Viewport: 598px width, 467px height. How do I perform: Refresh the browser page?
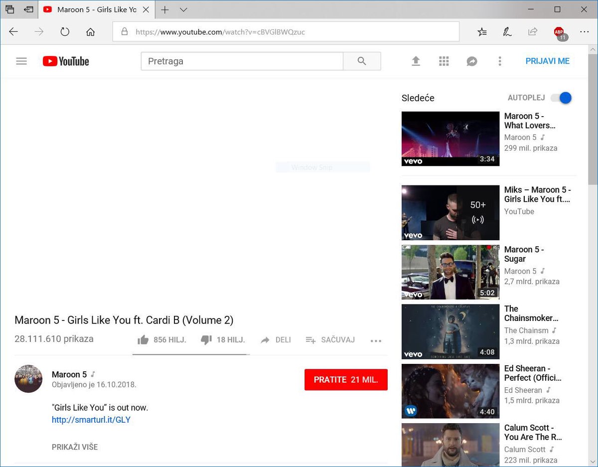[65, 32]
